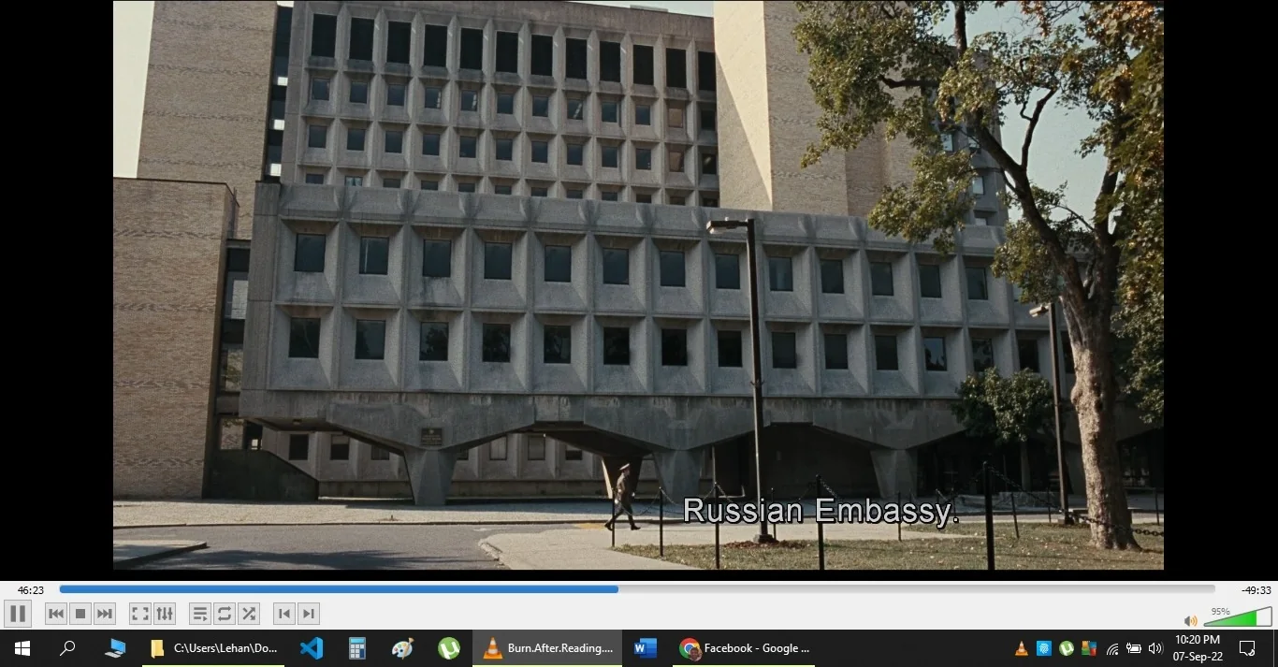Go to previous chapter button
This screenshot has height=667, width=1278.
click(284, 614)
